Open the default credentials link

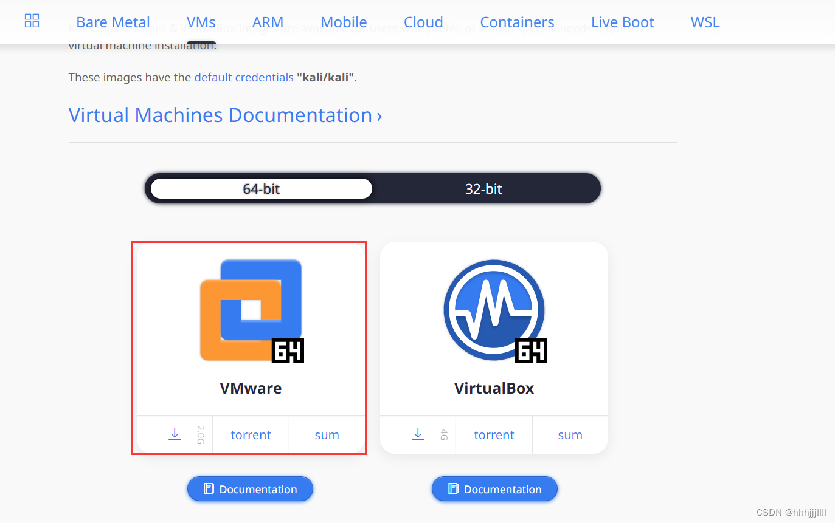[x=244, y=77]
